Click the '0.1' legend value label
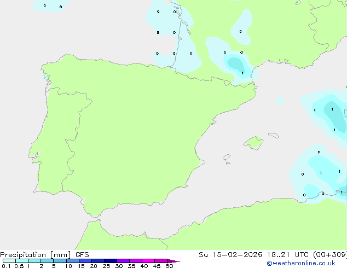This screenshot has height=268, width=347. (x=6, y=266)
